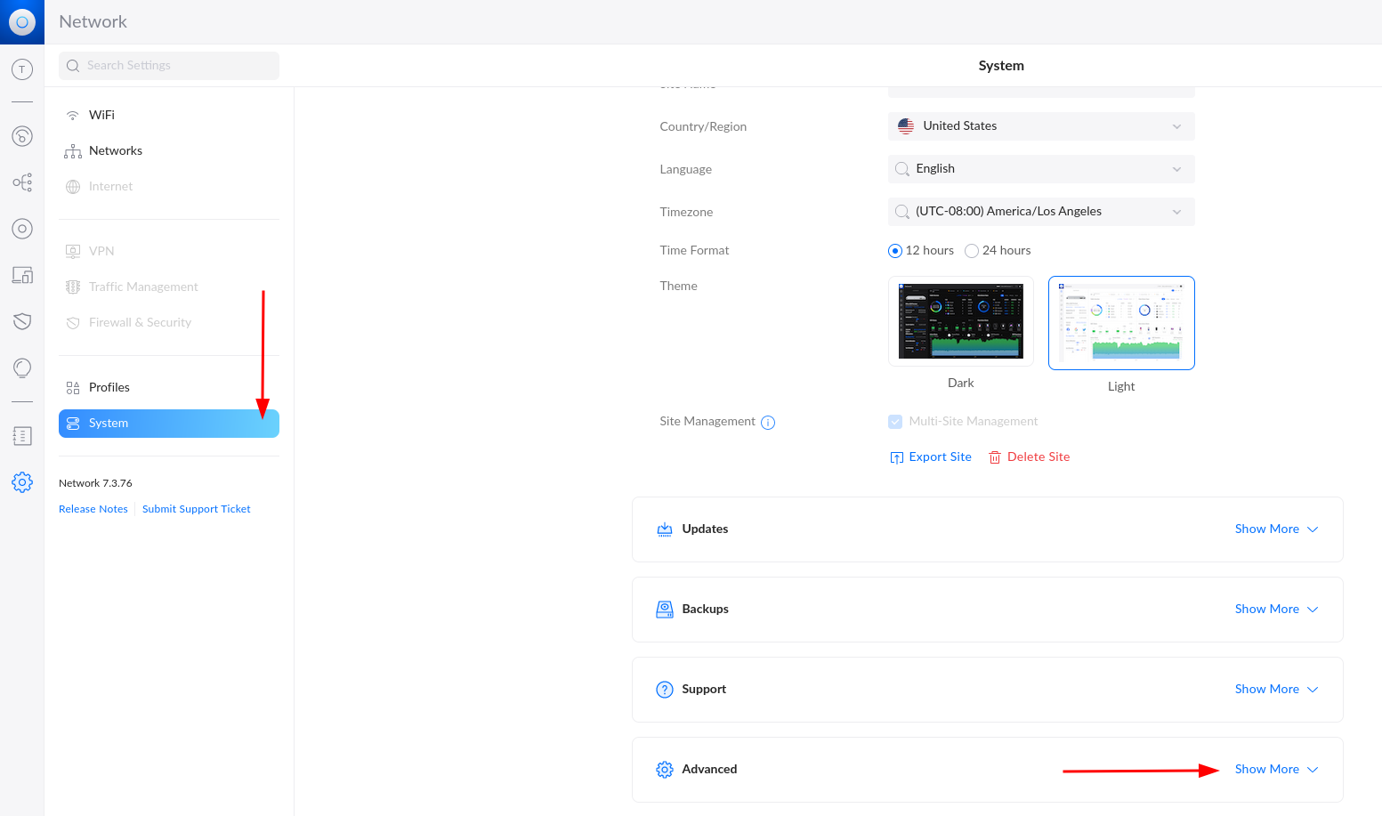Screen dimensions: 1382x816
Task: Go to Profiles in settings menu
Action: (x=109, y=387)
